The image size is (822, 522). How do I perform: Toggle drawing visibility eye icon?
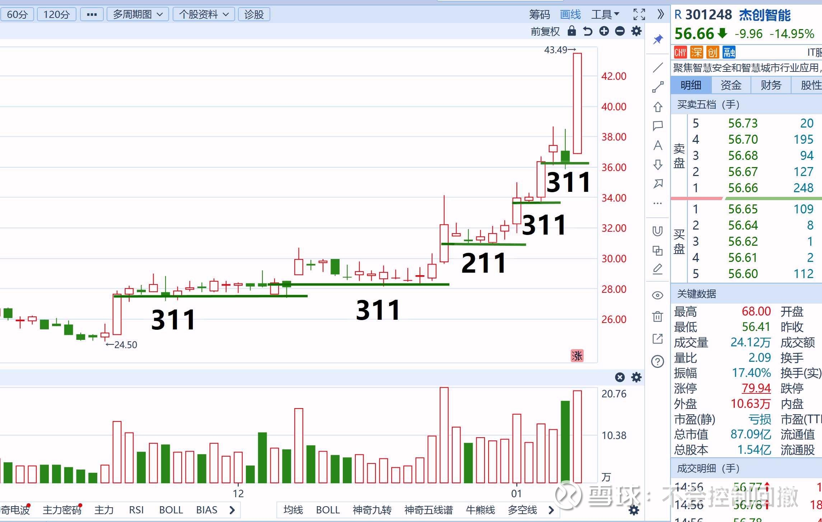[658, 295]
